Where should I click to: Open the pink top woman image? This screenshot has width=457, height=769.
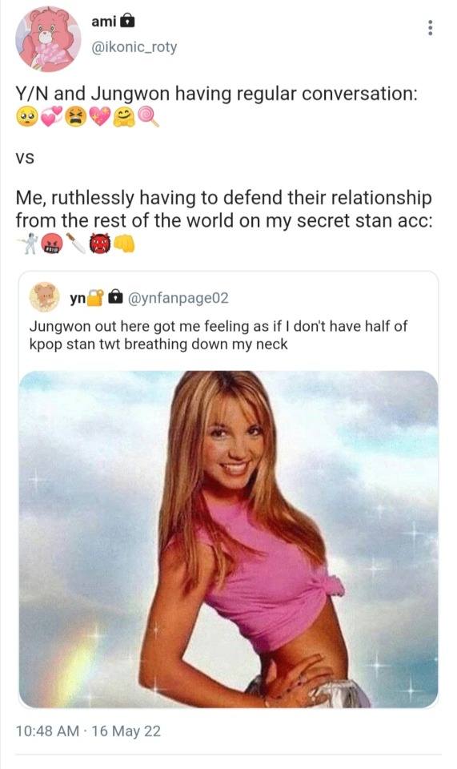228,539
